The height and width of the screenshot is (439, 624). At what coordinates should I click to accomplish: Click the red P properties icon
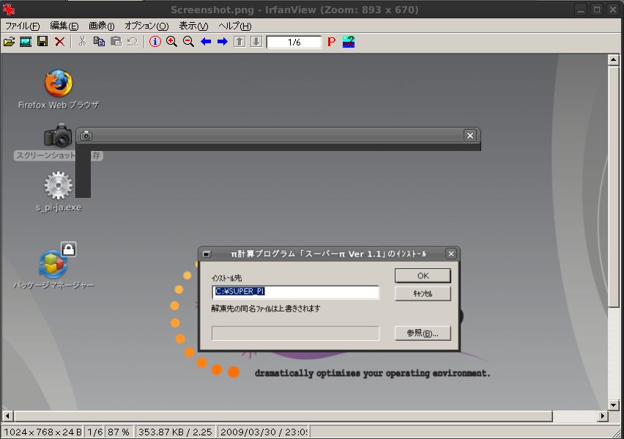pyautogui.click(x=331, y=42)
